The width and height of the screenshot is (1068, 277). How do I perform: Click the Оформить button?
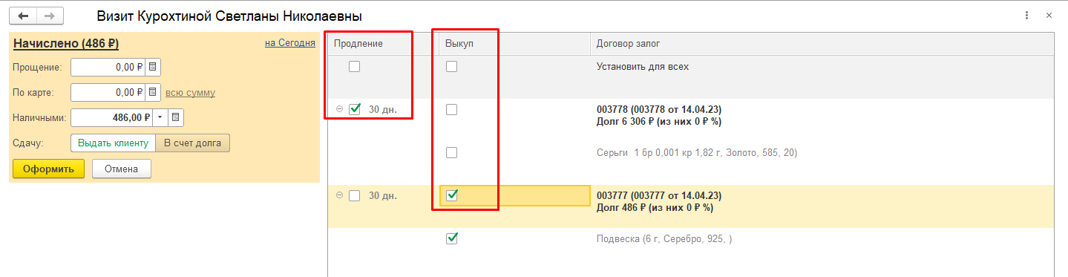[48, 169]
